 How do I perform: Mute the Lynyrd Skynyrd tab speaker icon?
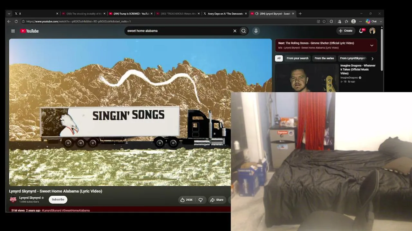[x=257, y=13]
